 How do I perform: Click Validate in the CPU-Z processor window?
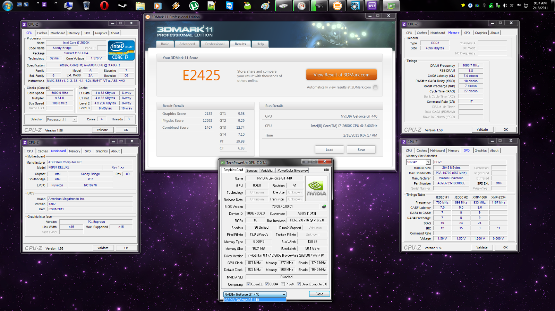pyautogui.click(x=102, y=130)
